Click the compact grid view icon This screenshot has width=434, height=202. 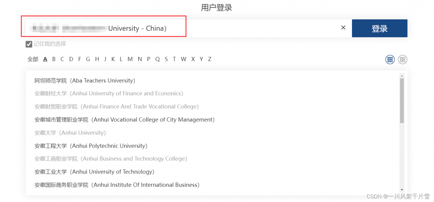coord(390,60)
